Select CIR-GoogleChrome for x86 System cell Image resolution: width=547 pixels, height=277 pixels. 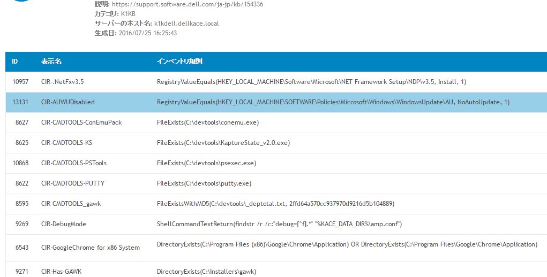pyautogui.click(x=91, y=248)
